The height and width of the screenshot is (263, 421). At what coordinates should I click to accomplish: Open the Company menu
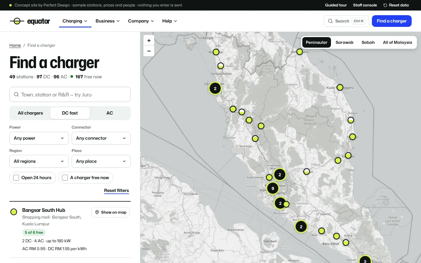tap(141, 21)
